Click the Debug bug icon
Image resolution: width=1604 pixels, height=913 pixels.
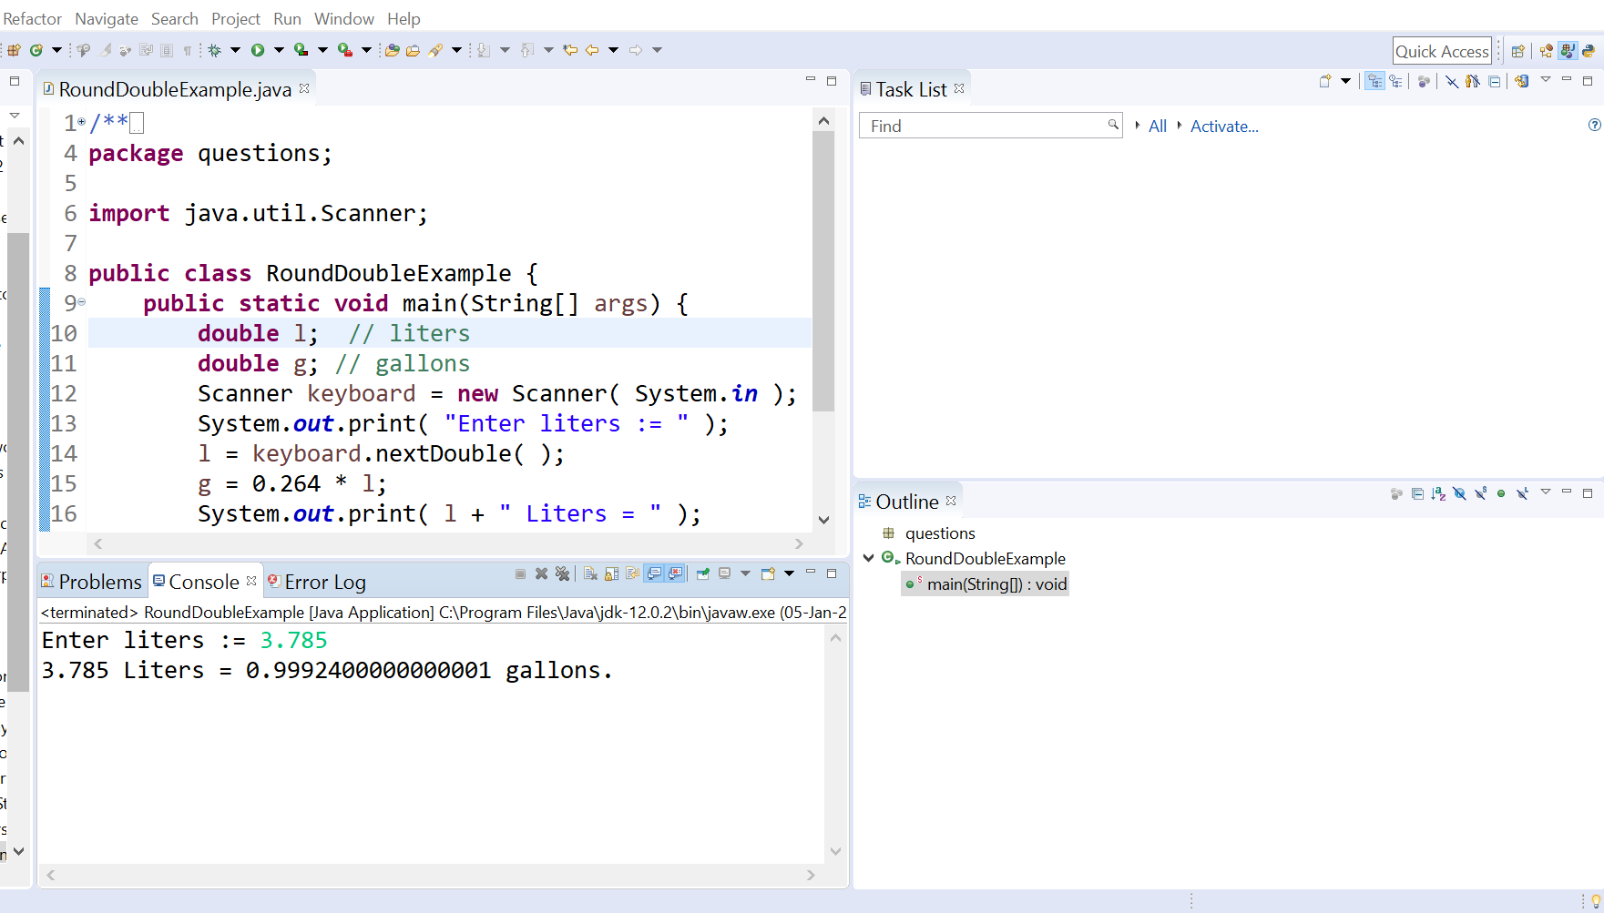pos(215,50)
